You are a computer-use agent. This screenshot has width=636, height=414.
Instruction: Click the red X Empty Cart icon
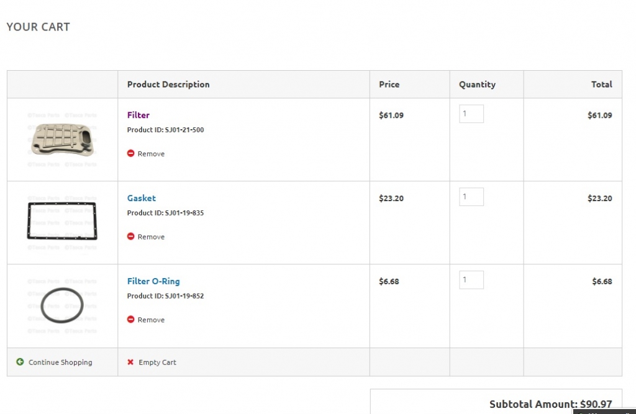coord(130,362)
